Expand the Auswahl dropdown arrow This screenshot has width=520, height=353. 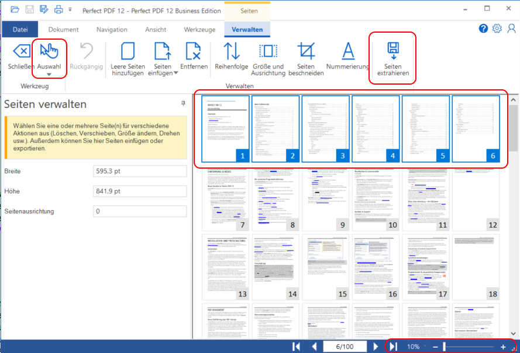[x=49, y=75]
